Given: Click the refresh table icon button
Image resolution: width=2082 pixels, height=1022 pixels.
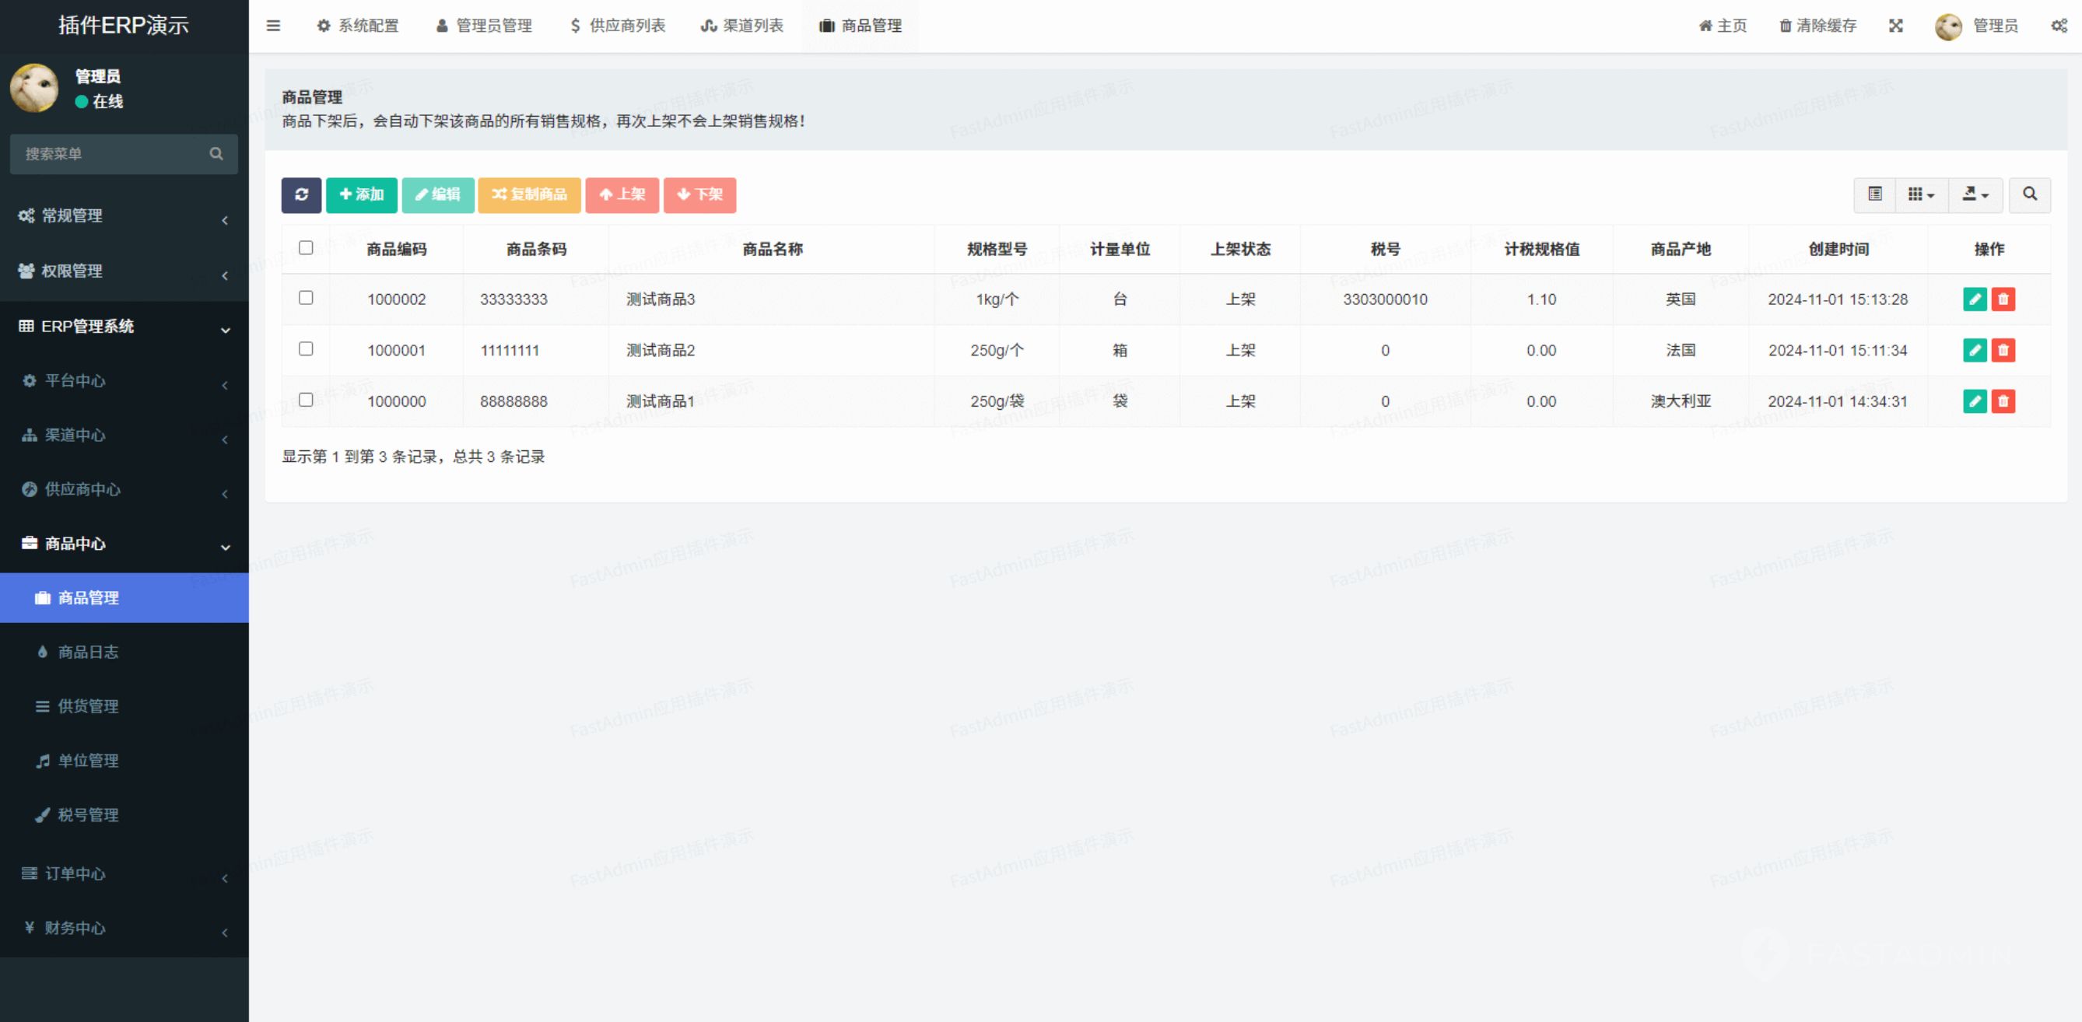Looking at the screenshot, I should [x=300, y=194].
